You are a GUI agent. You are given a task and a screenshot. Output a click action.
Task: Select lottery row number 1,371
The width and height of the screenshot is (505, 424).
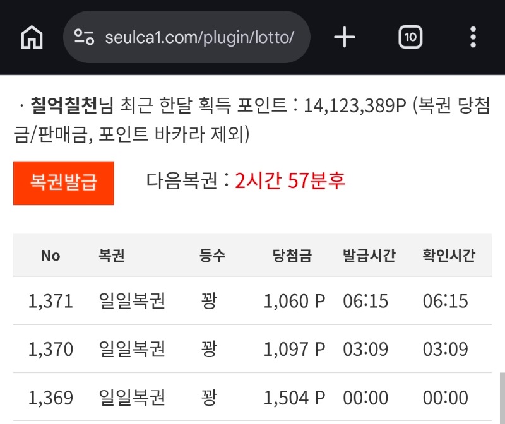coord(50,301)
